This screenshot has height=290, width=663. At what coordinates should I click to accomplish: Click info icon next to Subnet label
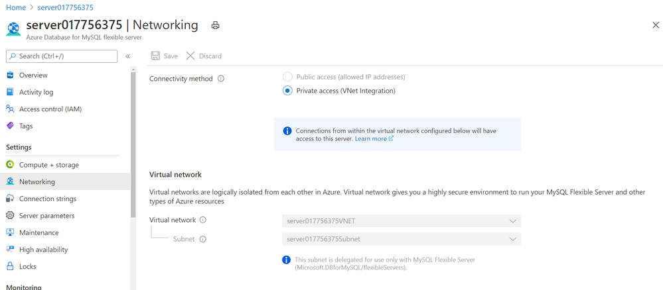tap(202, 239)
